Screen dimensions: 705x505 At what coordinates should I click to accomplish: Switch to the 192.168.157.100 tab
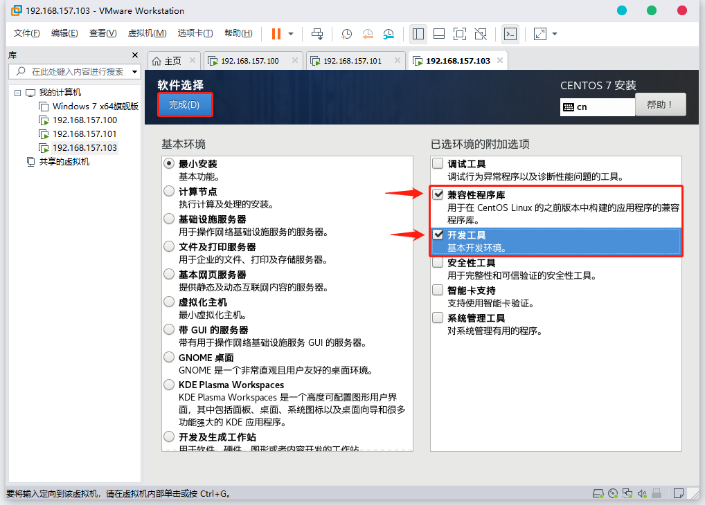point(250,61)
